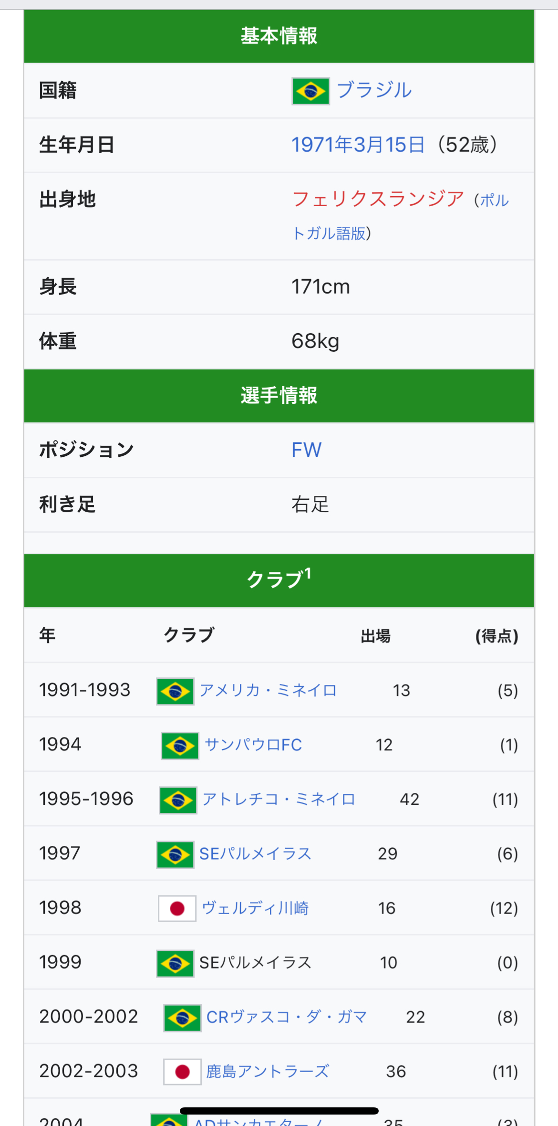The height and width of the screenshot is (1126, 558).
Task: Click the flag icon next to アトレチコ・ミネイロ
Action: click(x=178, y=800)
